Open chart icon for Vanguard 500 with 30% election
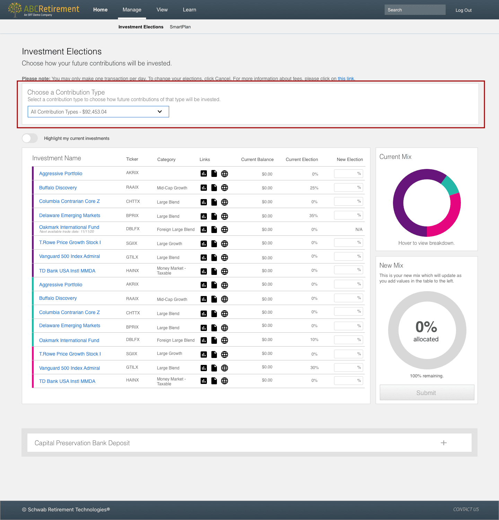This screenshot has height=520, width=499. [x=204, y=368]
